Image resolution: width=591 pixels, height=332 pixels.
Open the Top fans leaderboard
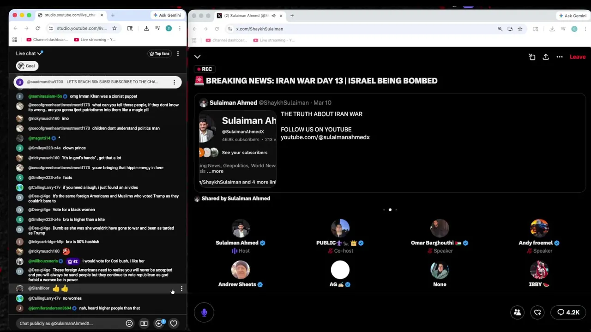(x=159, y=53)
